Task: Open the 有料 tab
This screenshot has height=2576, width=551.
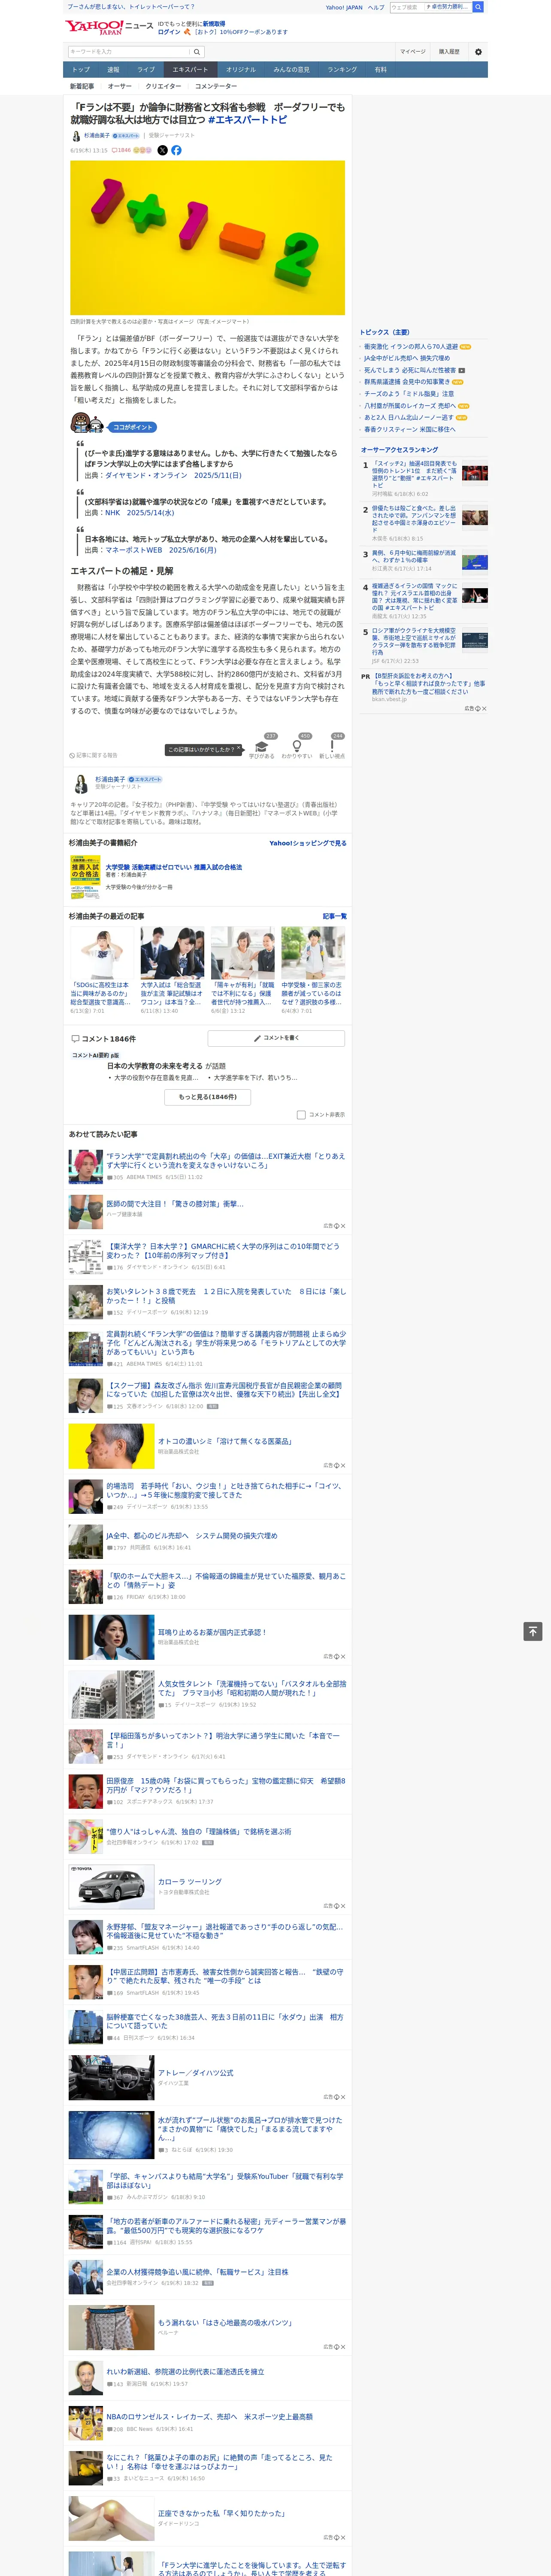Action: [380, 70]
